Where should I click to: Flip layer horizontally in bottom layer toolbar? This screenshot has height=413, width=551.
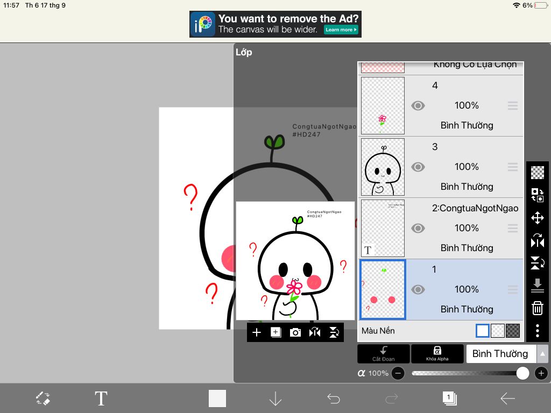[x=314, y=332]
